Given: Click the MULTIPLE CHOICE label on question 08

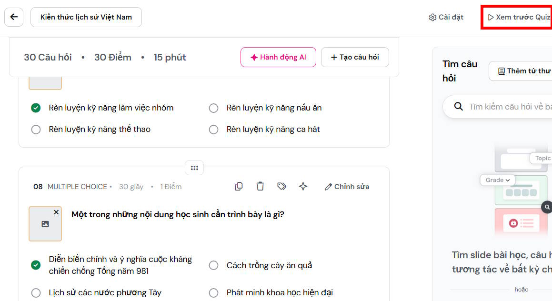Looking at the screenshot, I should (x=77, y=186).
